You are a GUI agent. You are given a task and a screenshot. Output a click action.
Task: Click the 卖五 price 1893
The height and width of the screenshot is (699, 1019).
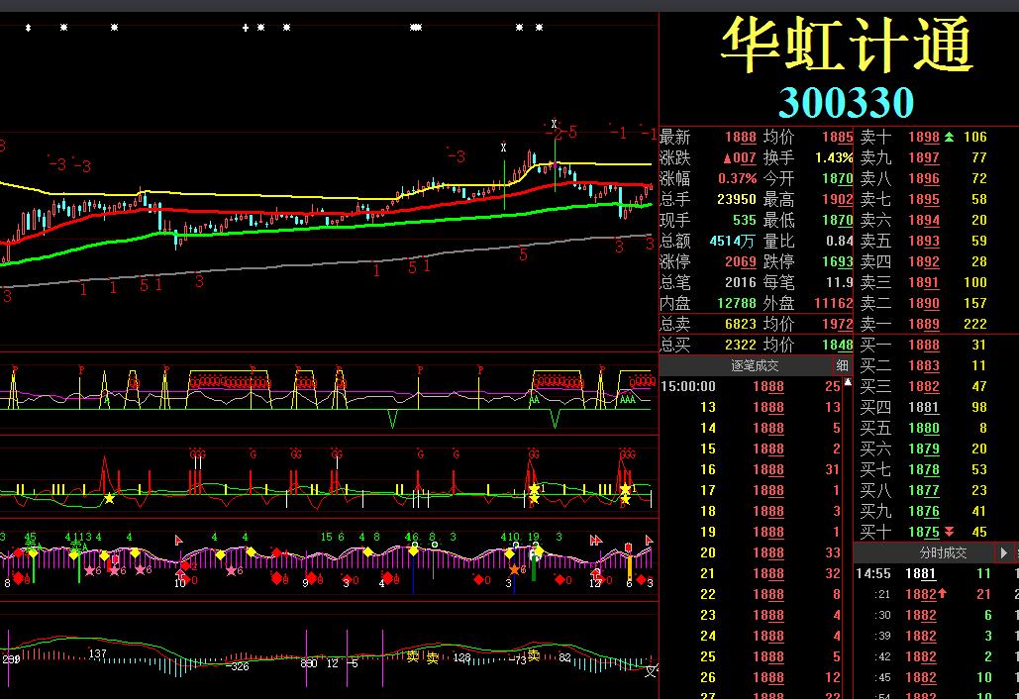coord(924,241)
